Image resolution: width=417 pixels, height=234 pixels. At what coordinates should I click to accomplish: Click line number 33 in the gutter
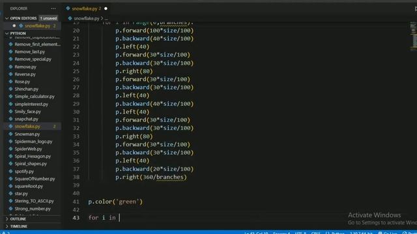(76, 136)
